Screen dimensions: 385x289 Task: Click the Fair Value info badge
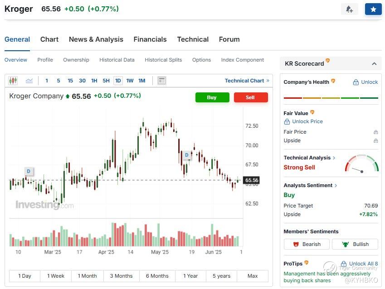click(312, 112)
